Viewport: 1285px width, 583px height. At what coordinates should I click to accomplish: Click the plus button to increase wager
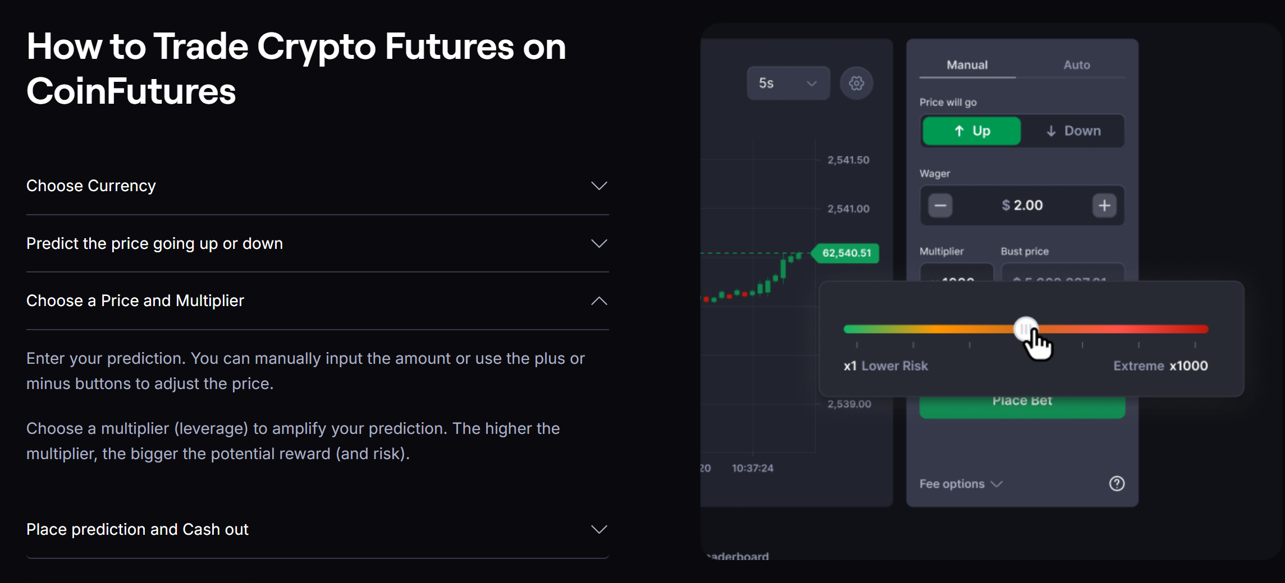click(x=1104, y=205)
